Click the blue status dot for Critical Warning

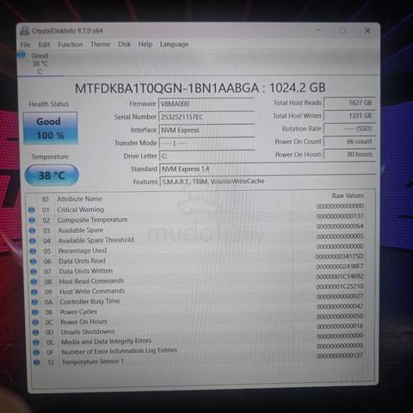click(32, 210)
